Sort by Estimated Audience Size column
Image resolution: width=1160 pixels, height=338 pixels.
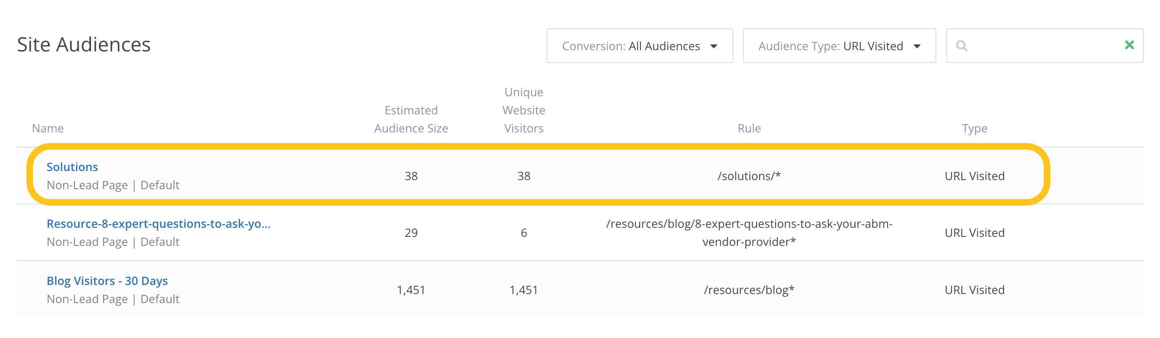(411, 119)
